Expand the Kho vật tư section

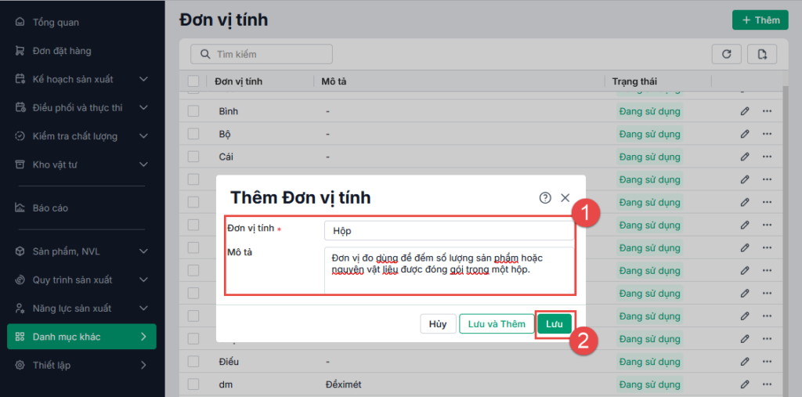click(x=143, y=164)
